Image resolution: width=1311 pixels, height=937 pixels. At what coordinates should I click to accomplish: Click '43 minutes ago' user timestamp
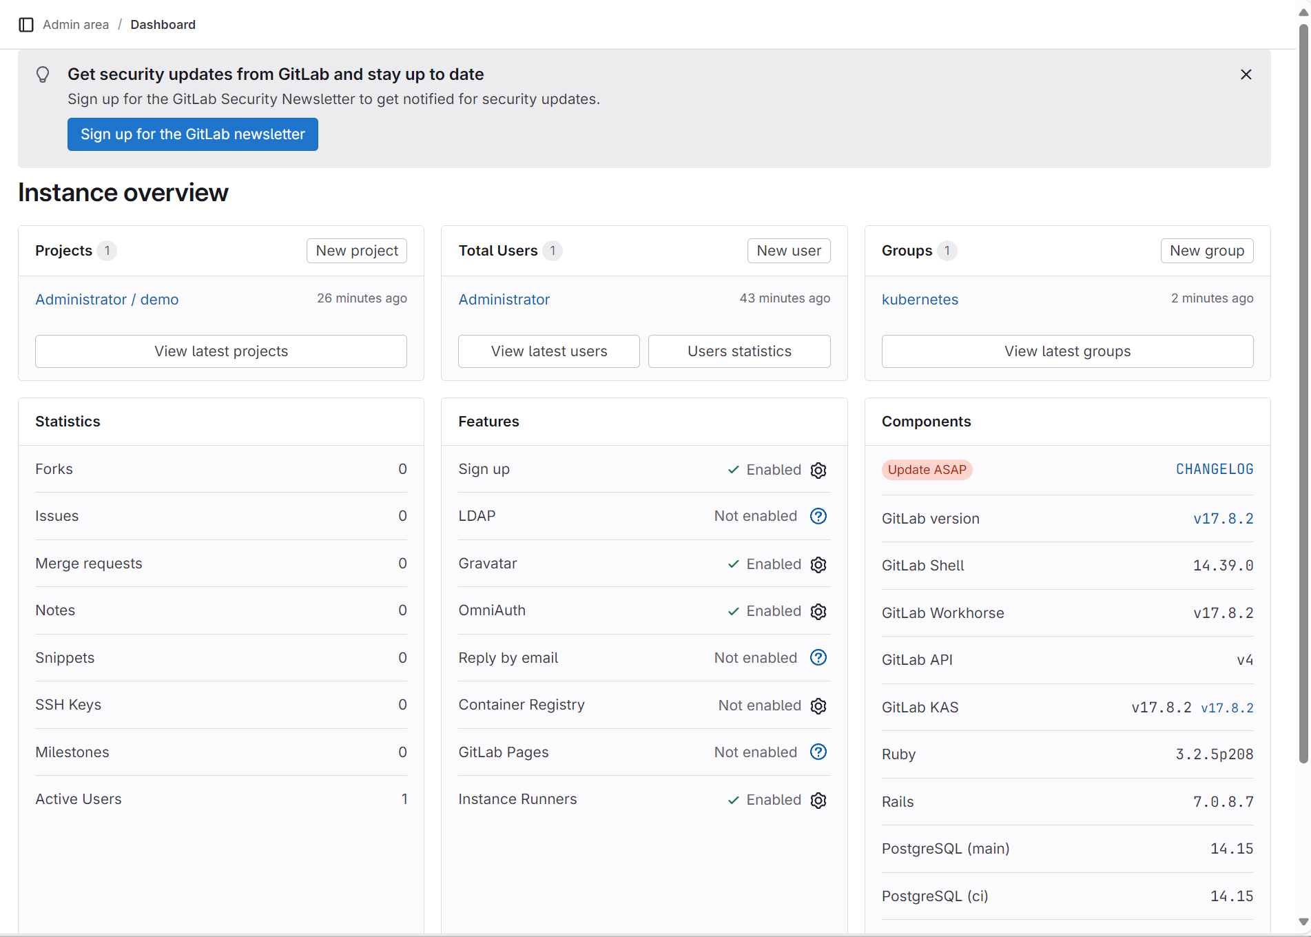click(785, 298)
